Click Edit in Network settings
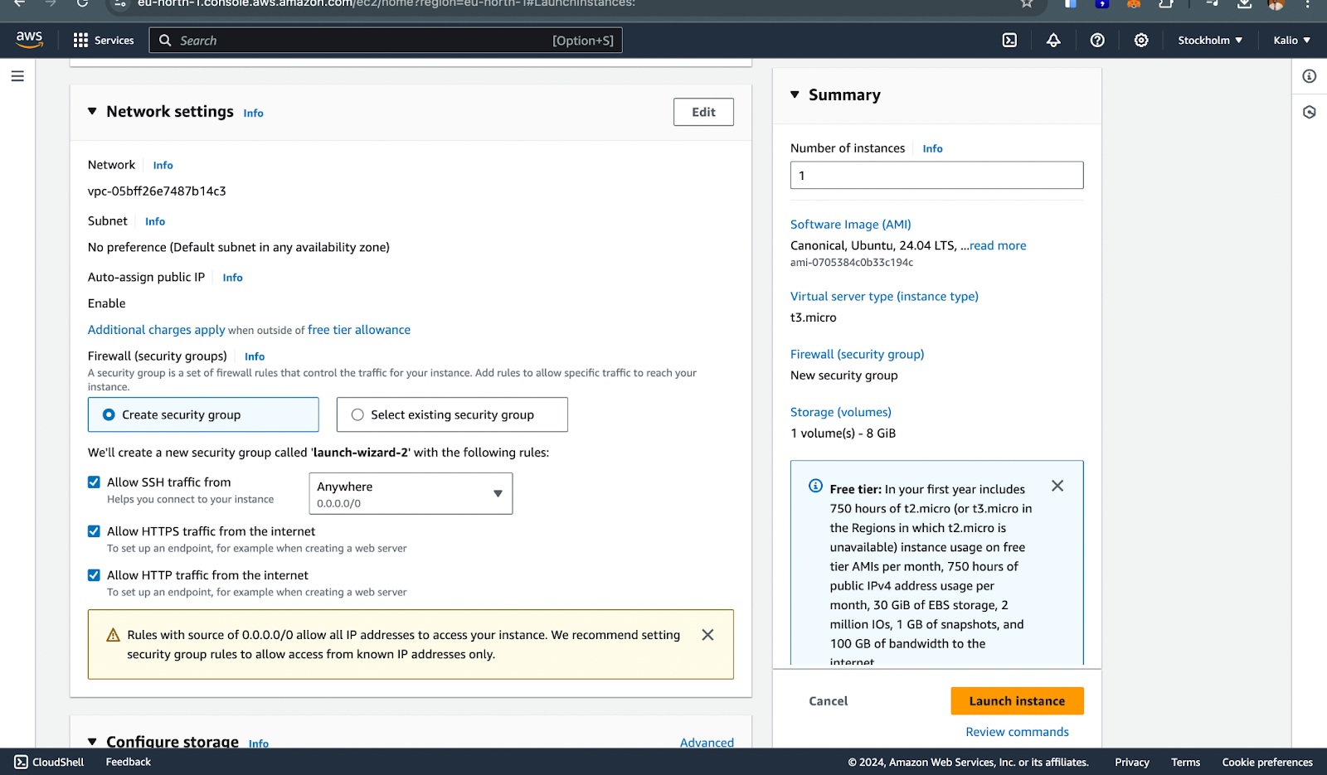The height and width of the screenshot is (775, 1327). tap(703, 112)
